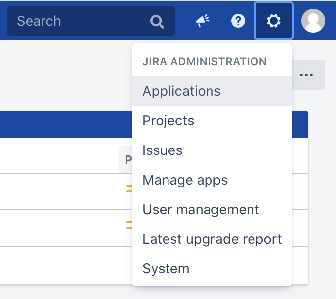Select Applications in Jira Administration menu
Viewport: 336px width, 299px height.
(x=212, y=91)
